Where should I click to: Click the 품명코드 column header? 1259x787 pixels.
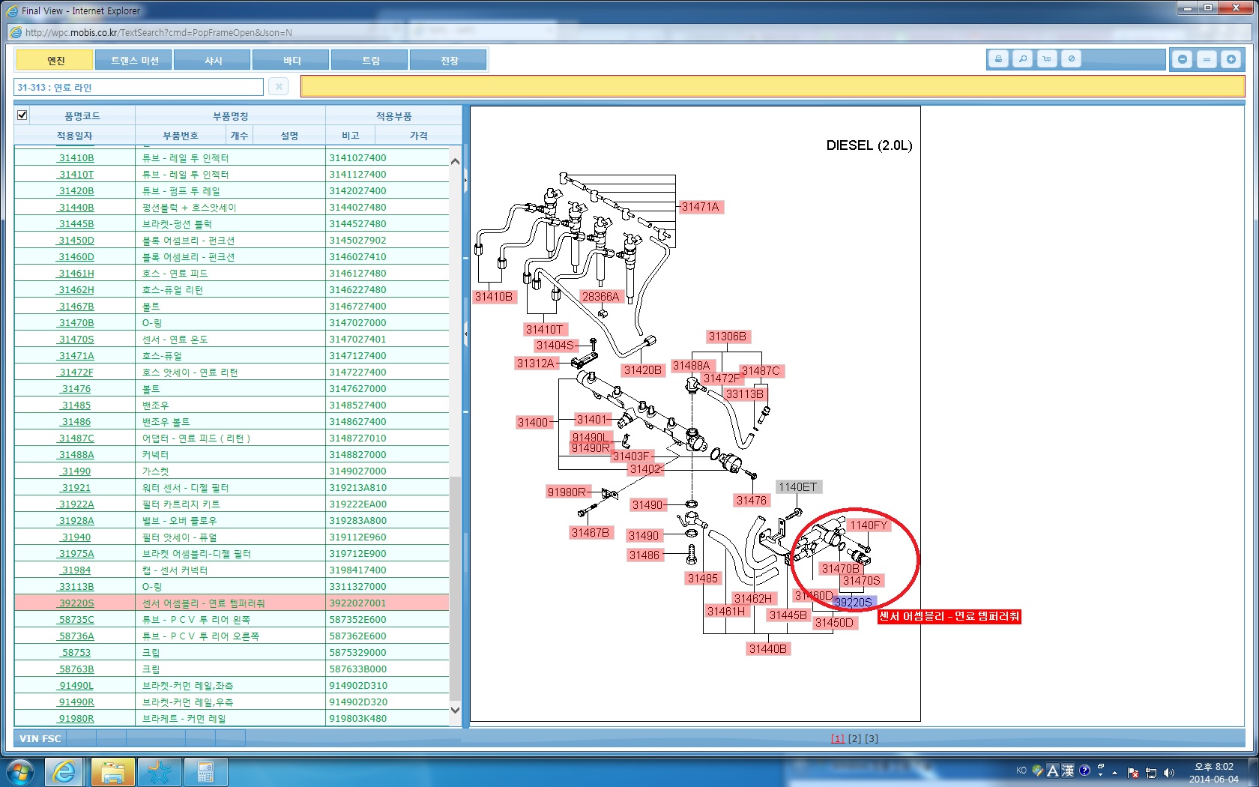pyautogui.click(x=82, y=115)
